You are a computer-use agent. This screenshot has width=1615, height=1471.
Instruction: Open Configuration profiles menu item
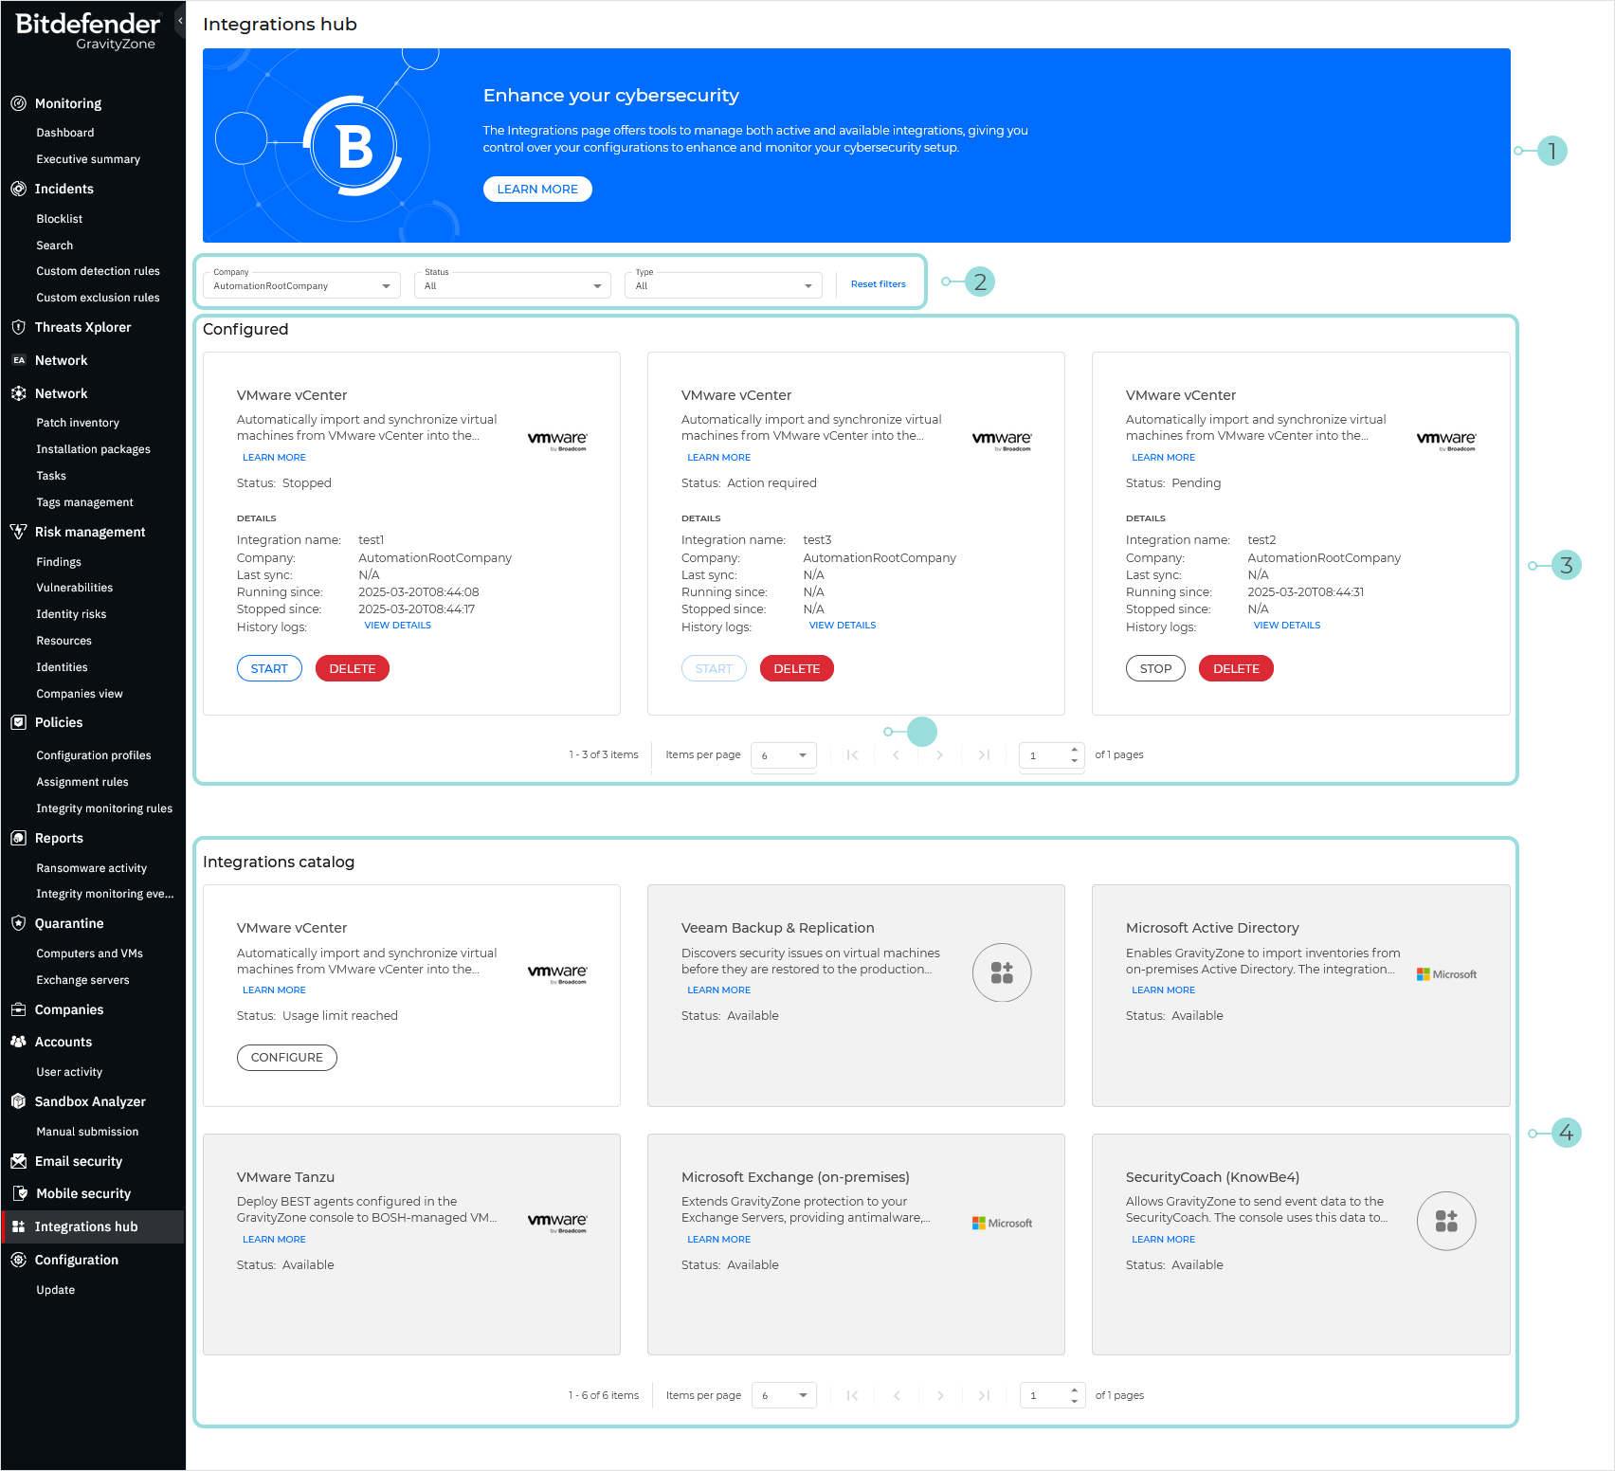point(94,755)
